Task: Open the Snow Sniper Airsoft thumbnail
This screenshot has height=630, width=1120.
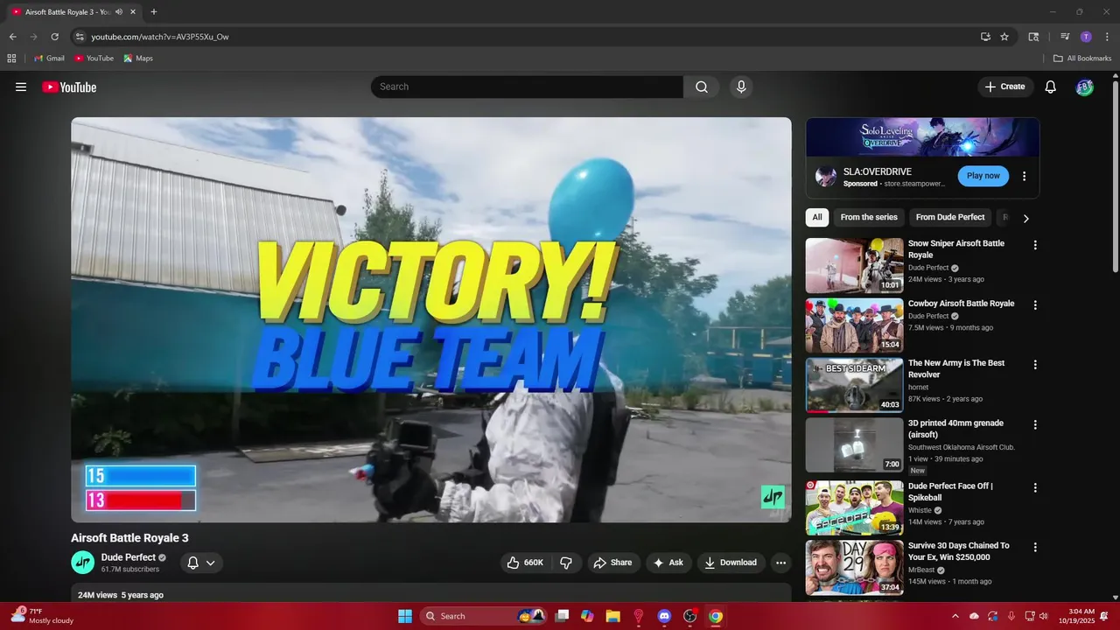Action: (x=855, y=265)
